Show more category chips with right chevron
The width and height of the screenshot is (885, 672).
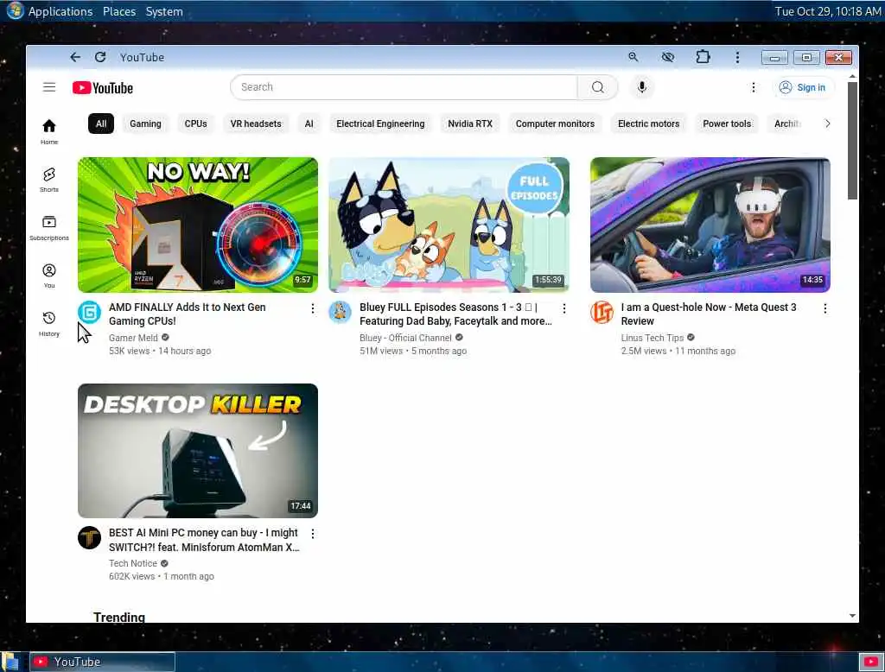pos(827,124)
